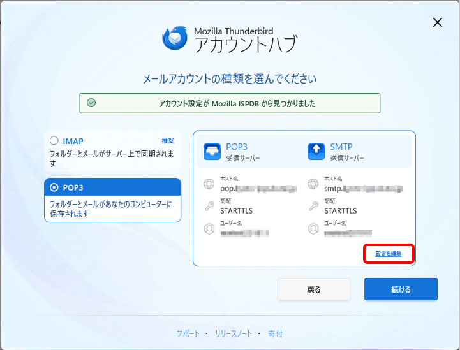Click the user icon under SMTP ユーザー名
The image size is (460, 350).
(x=313, y=229)
